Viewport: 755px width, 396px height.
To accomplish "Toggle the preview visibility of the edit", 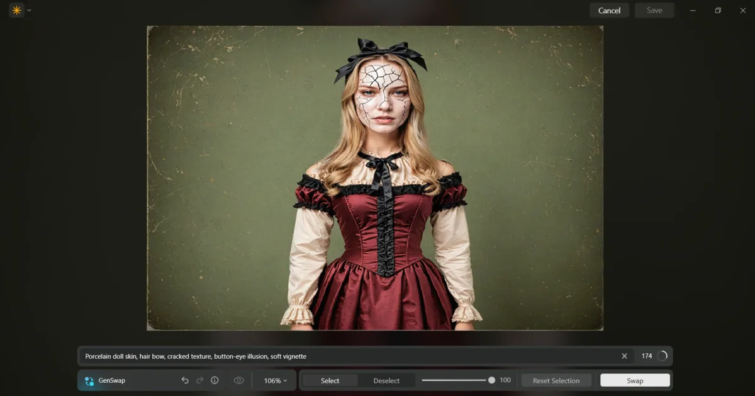I will point(239,380).
